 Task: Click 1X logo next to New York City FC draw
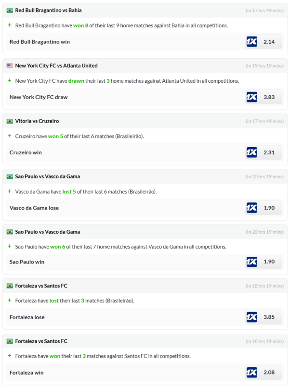(251, 97)
